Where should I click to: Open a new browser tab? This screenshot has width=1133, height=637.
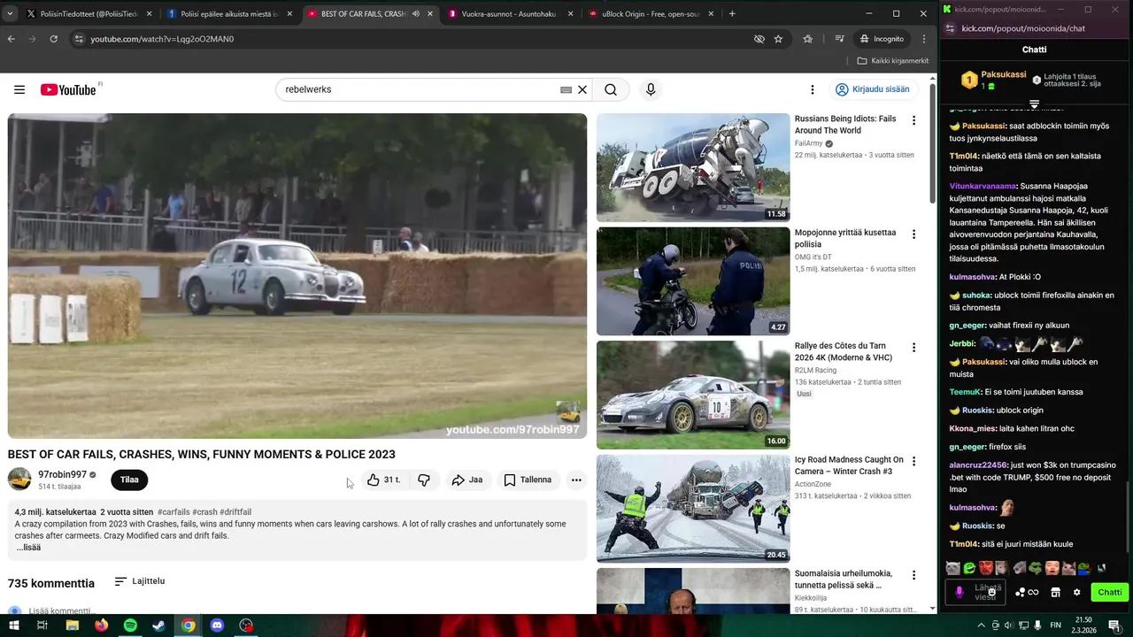732,14
